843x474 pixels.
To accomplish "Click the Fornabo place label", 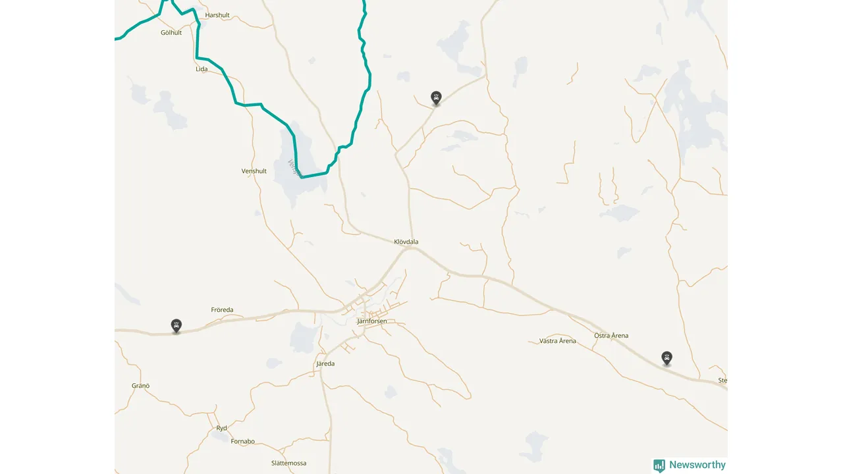I will click(243, 441).
